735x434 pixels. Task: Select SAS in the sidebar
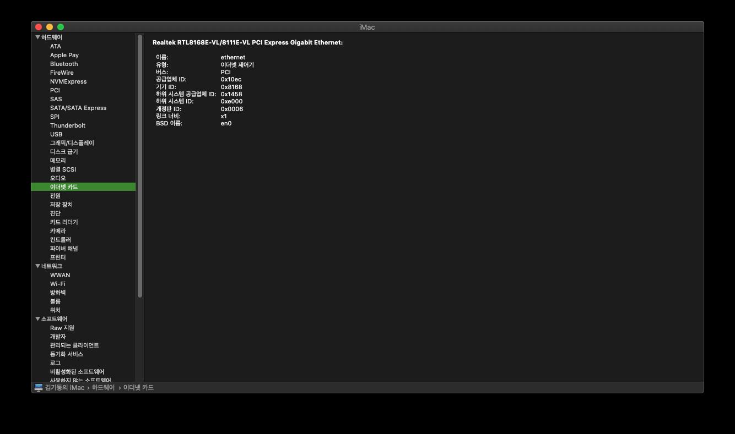tap(56, 99)
